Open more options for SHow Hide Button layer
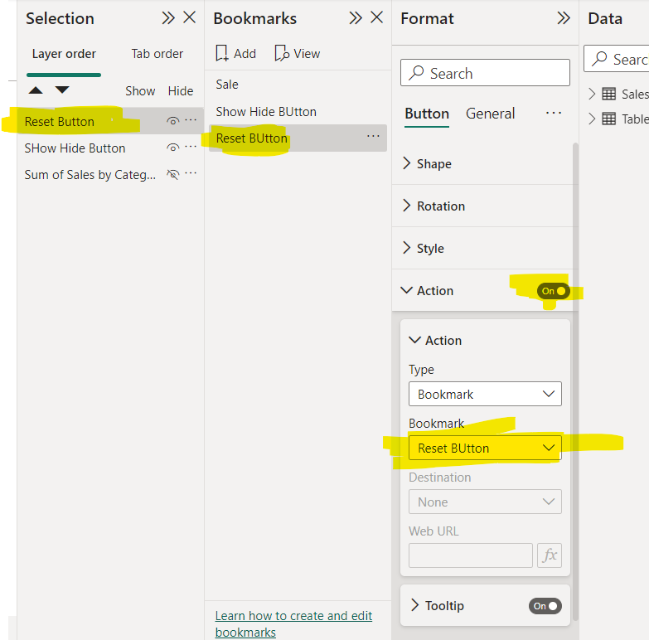Screen dimensions: 649x640 tap(191, 147)
